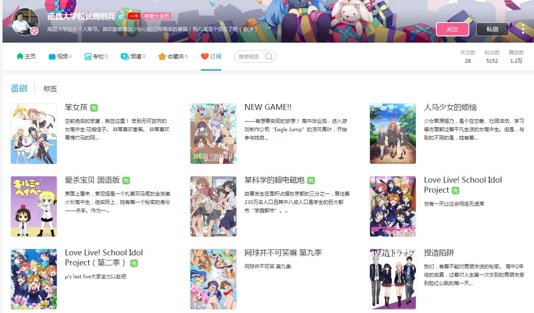Open the 频道 channel tab icon
The width and height of the screenshot is (534, 313).
124,56
